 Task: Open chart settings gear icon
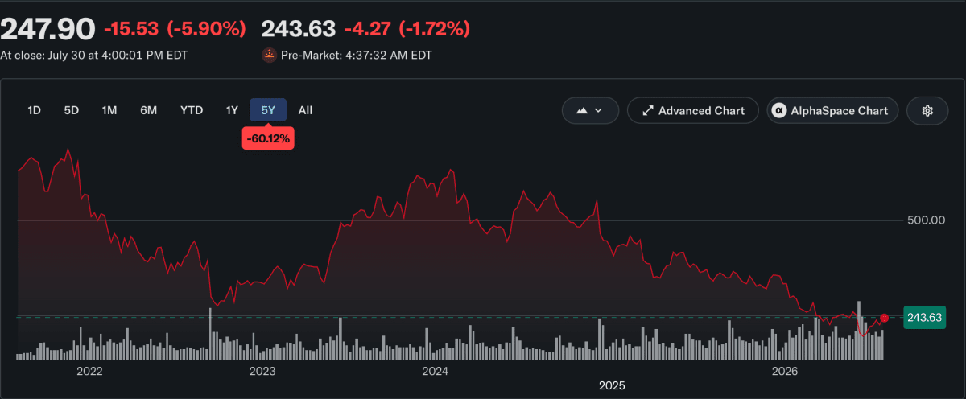tap(927, 111)
